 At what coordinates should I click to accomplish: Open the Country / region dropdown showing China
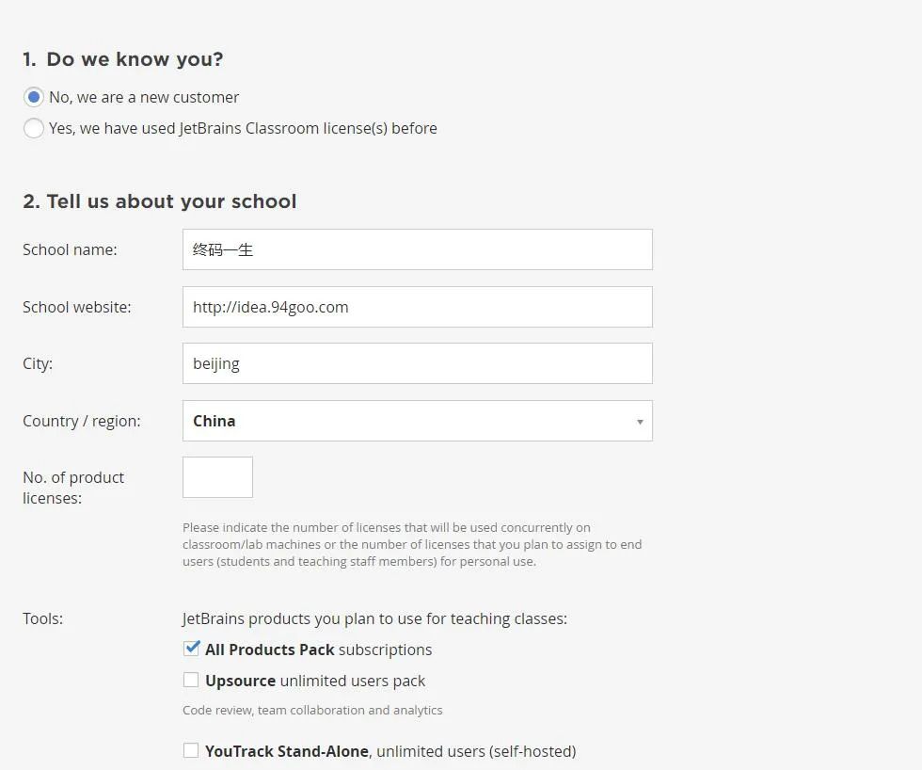point(417,421)
